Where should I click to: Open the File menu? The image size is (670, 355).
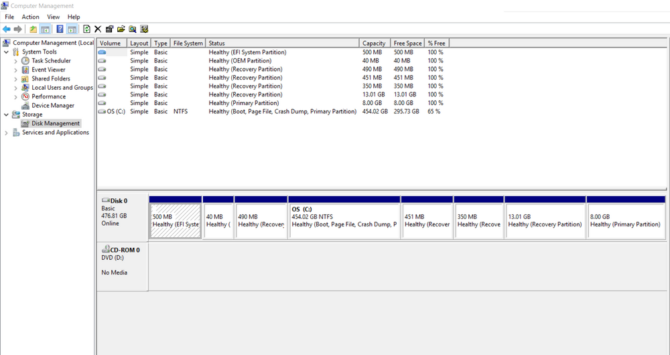[9, 17]
